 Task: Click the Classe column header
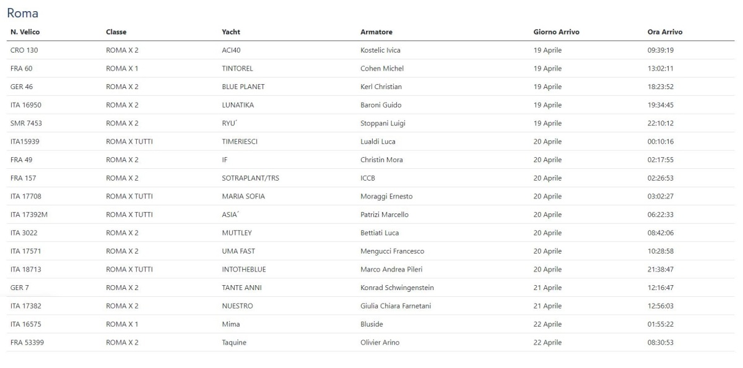[116, 32]
